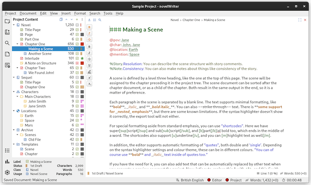311x185 pixels.
Task: Collapse the Archive root folder
Action: tap(14, 130)
